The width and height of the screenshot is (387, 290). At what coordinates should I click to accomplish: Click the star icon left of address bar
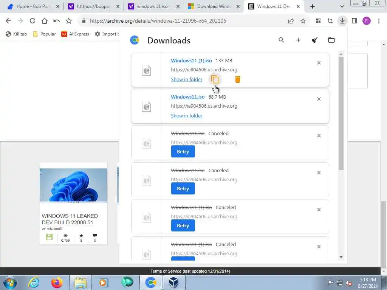pos(69,21)
